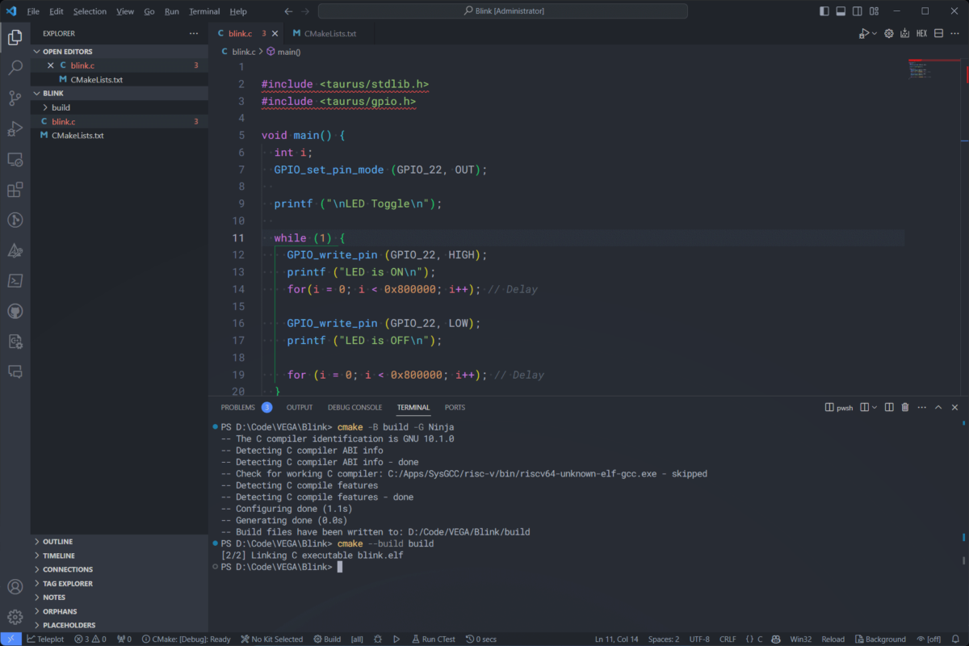
Task: Open the Run and Debug panel
Action: tap(15, 129)
